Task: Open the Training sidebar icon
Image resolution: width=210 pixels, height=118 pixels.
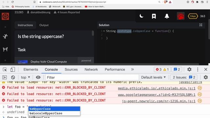Action: (x=5, y=36)
